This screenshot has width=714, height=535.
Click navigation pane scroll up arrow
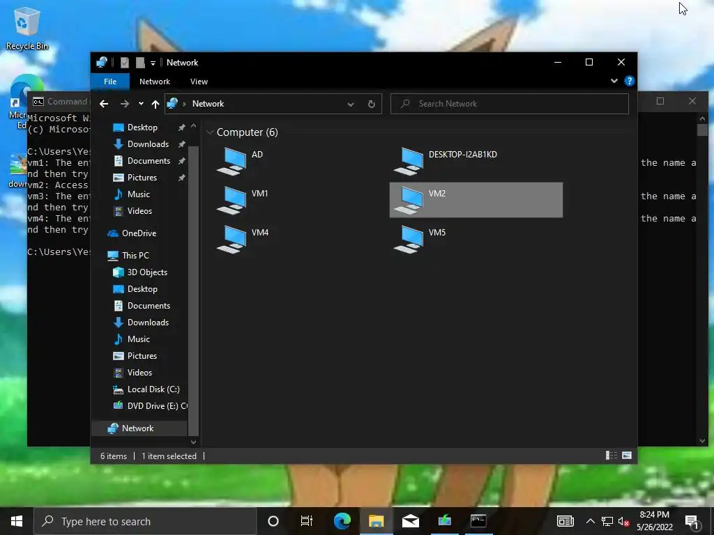(x=193, y=125)
